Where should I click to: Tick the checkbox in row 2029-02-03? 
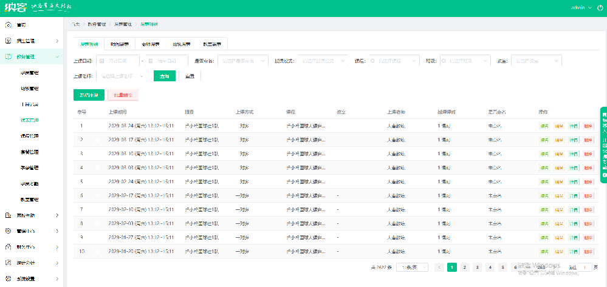[x=97, y=223]
